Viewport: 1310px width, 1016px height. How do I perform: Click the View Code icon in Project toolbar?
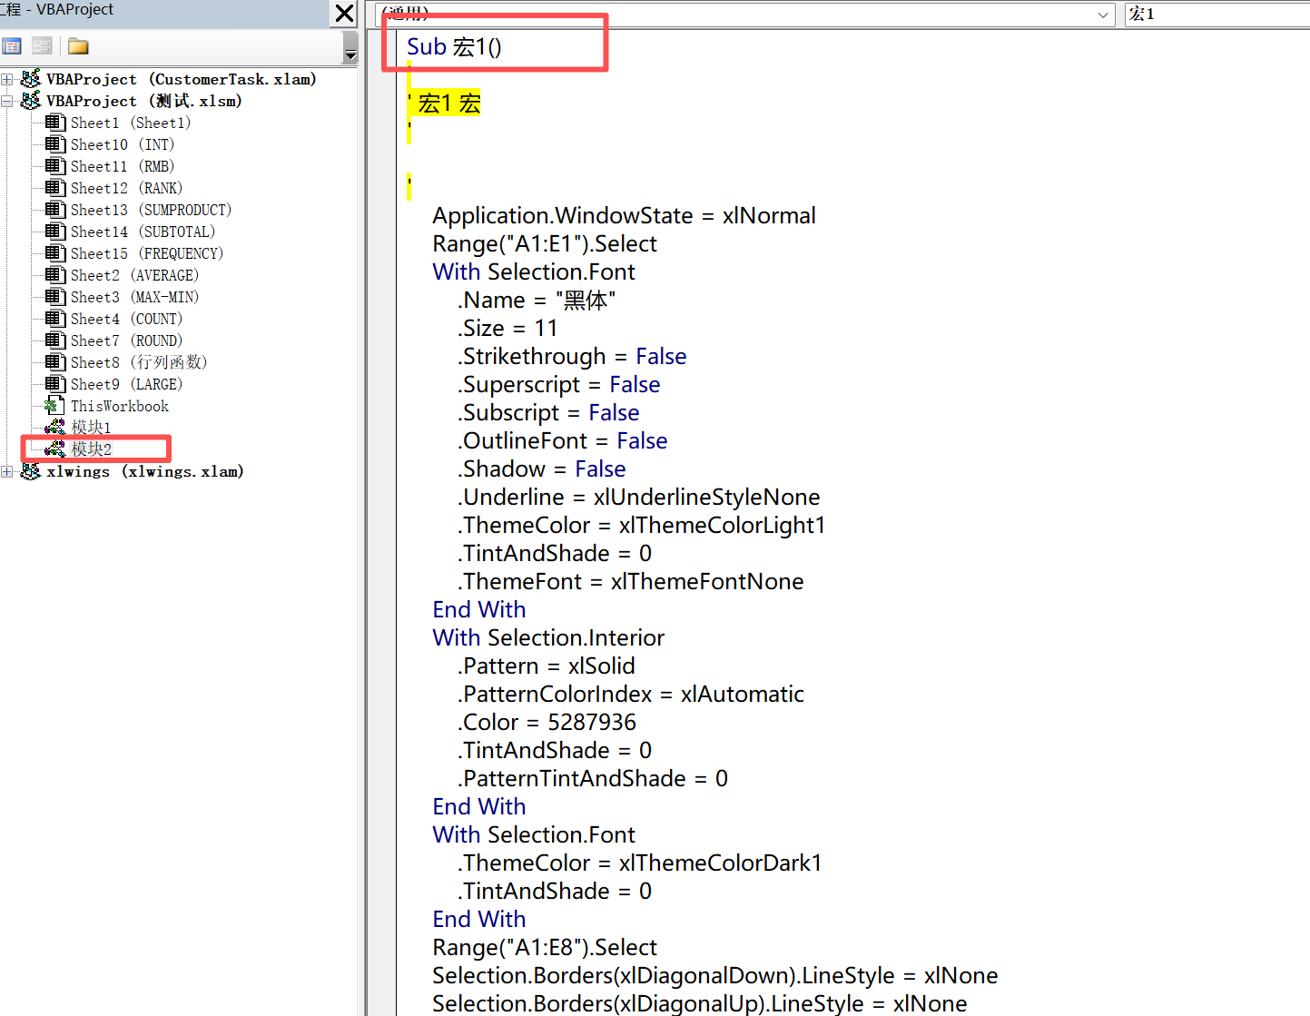coord(12,46)
